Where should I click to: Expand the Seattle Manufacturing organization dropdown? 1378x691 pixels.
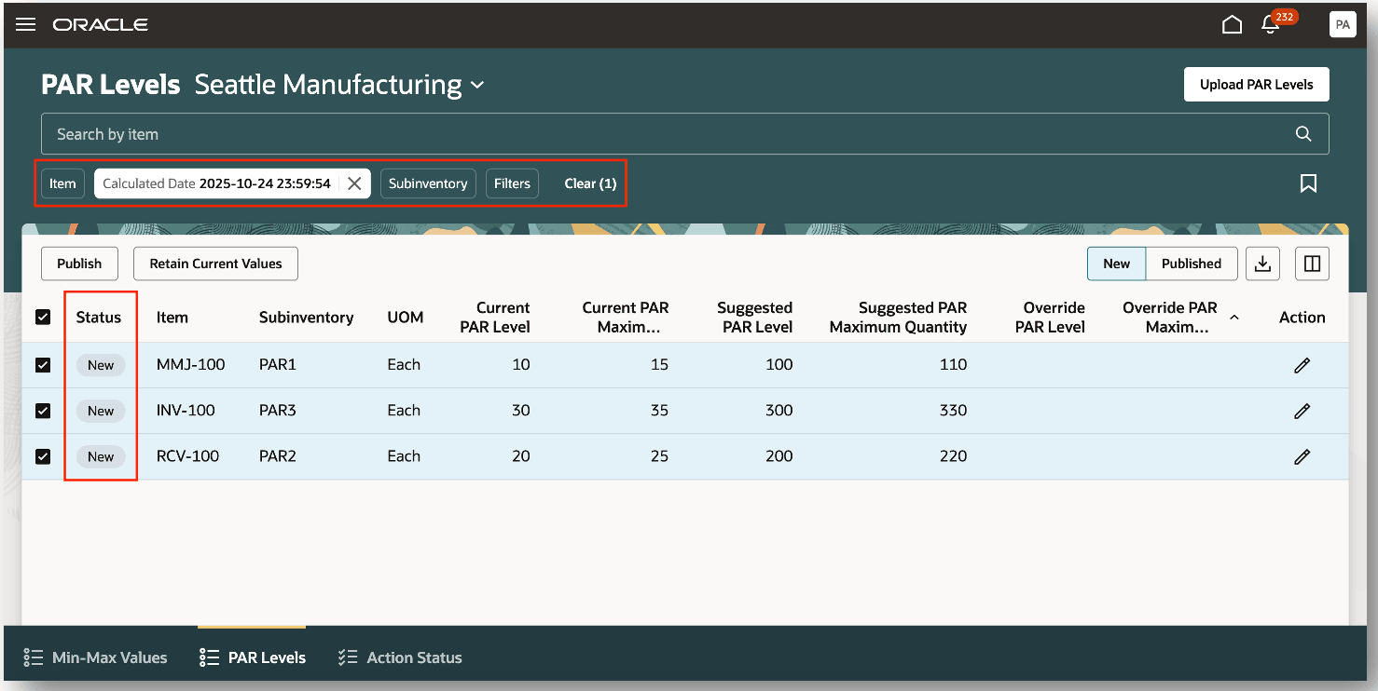click(x=477, y=86)
